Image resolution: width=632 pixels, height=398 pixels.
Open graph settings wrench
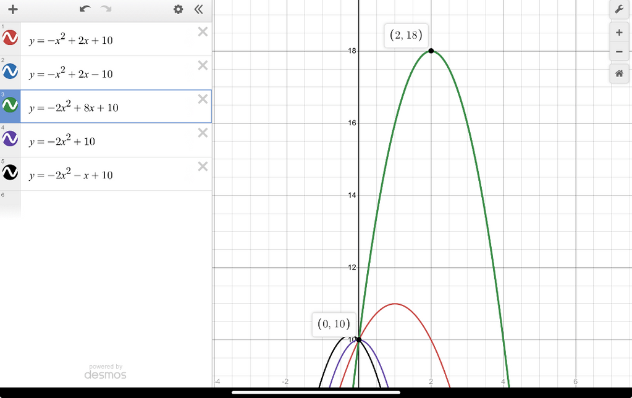619,9
